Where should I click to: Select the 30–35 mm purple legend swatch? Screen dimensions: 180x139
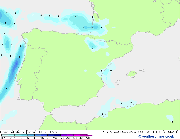click(64, 135)
